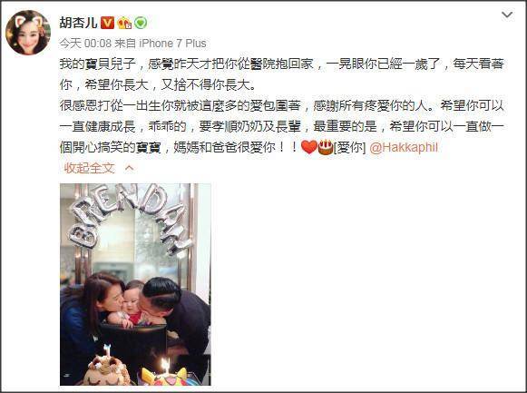
Task: Click 收起全文 to collapse full text
Action: [x=90, y=168]
